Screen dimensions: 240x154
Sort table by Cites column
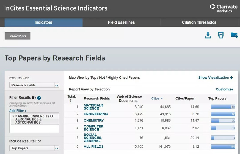pyautogui.click(x=157, y=98)
